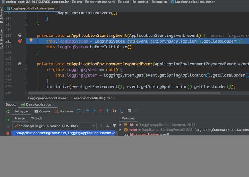The width and height of the screenshot is (249, 177).
Task: Open the main thread selector dropdown
Action: (x=54, y=126)
